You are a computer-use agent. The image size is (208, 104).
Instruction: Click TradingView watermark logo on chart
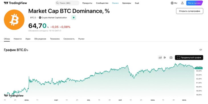[14, 96]
